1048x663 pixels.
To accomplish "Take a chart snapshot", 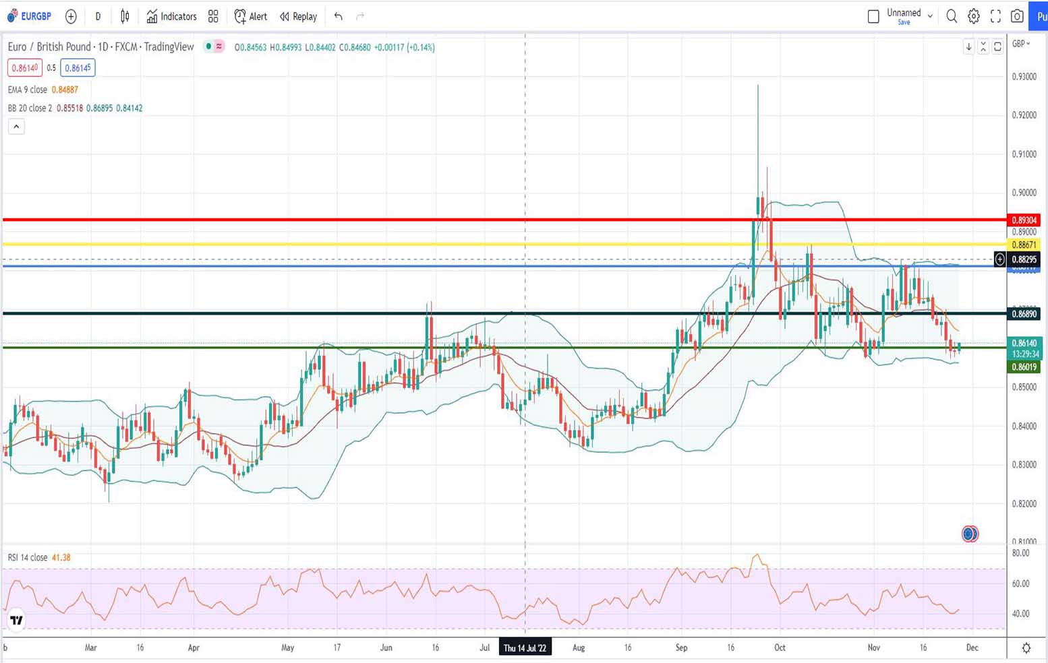I will click(x=1018, y=16).
